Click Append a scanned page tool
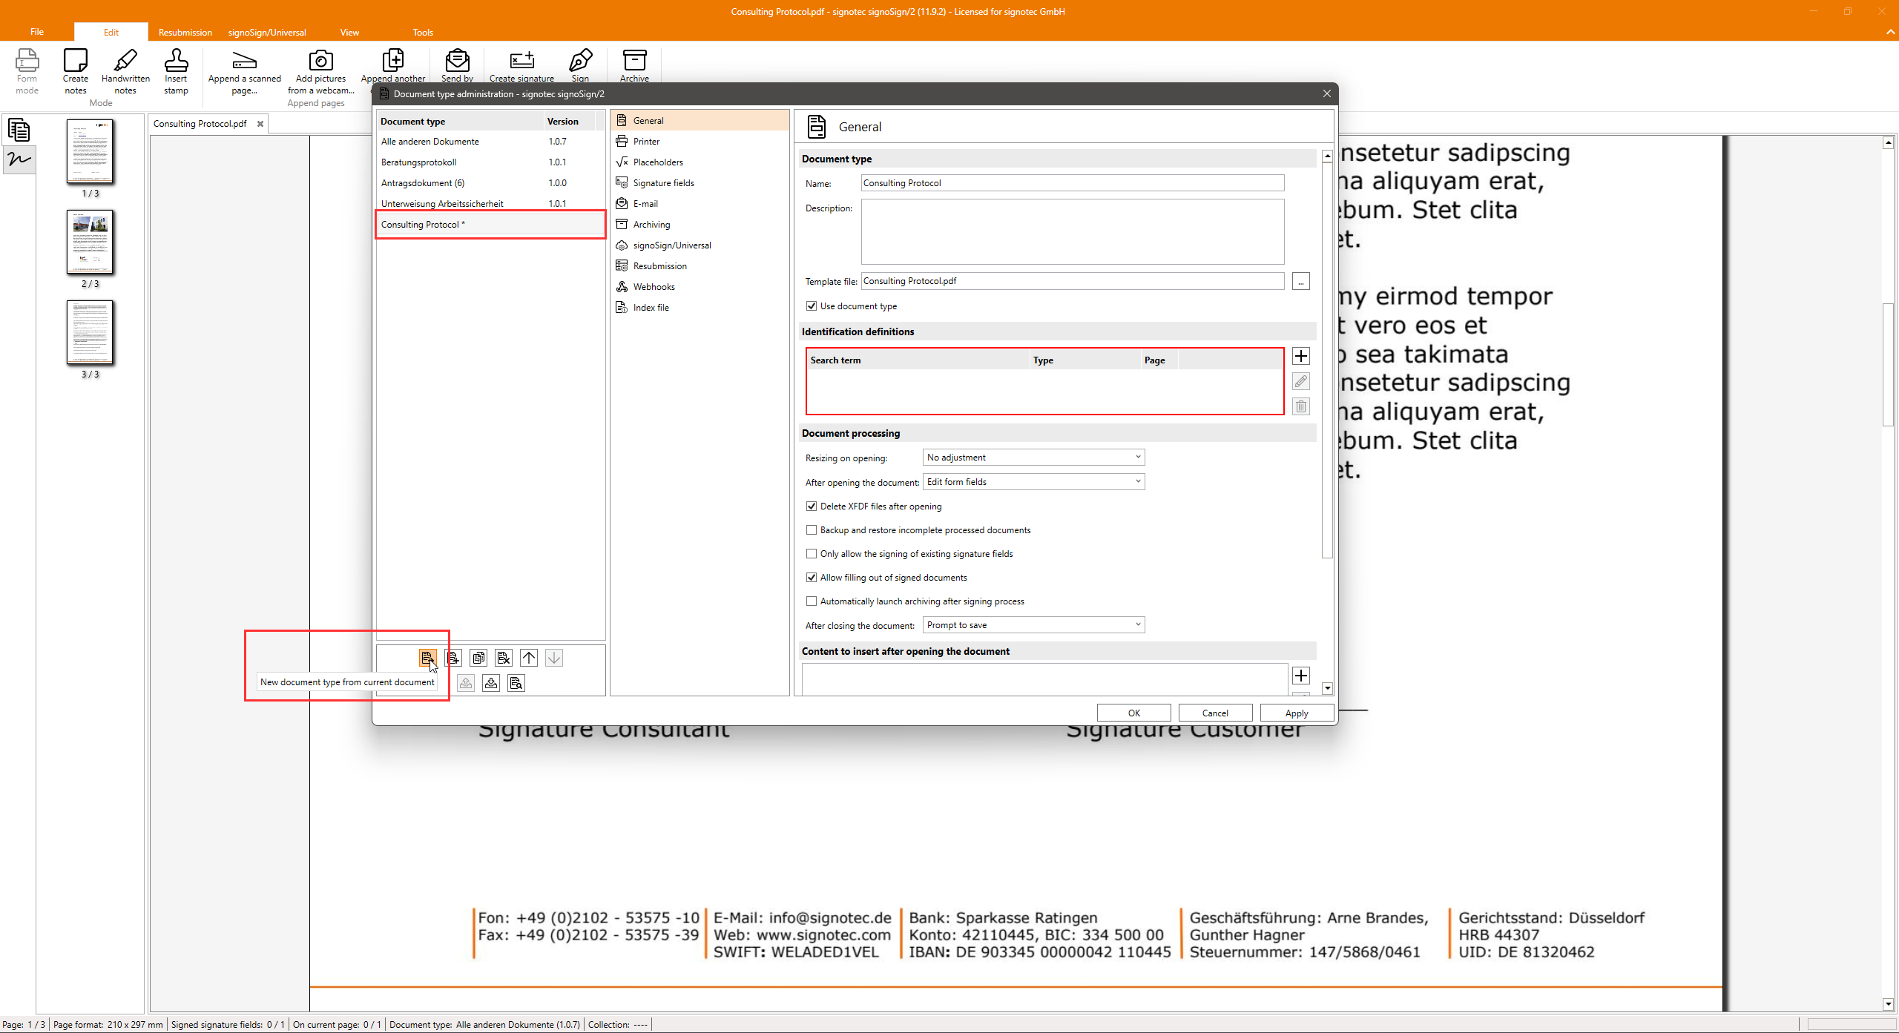 [x=244, y=71]
